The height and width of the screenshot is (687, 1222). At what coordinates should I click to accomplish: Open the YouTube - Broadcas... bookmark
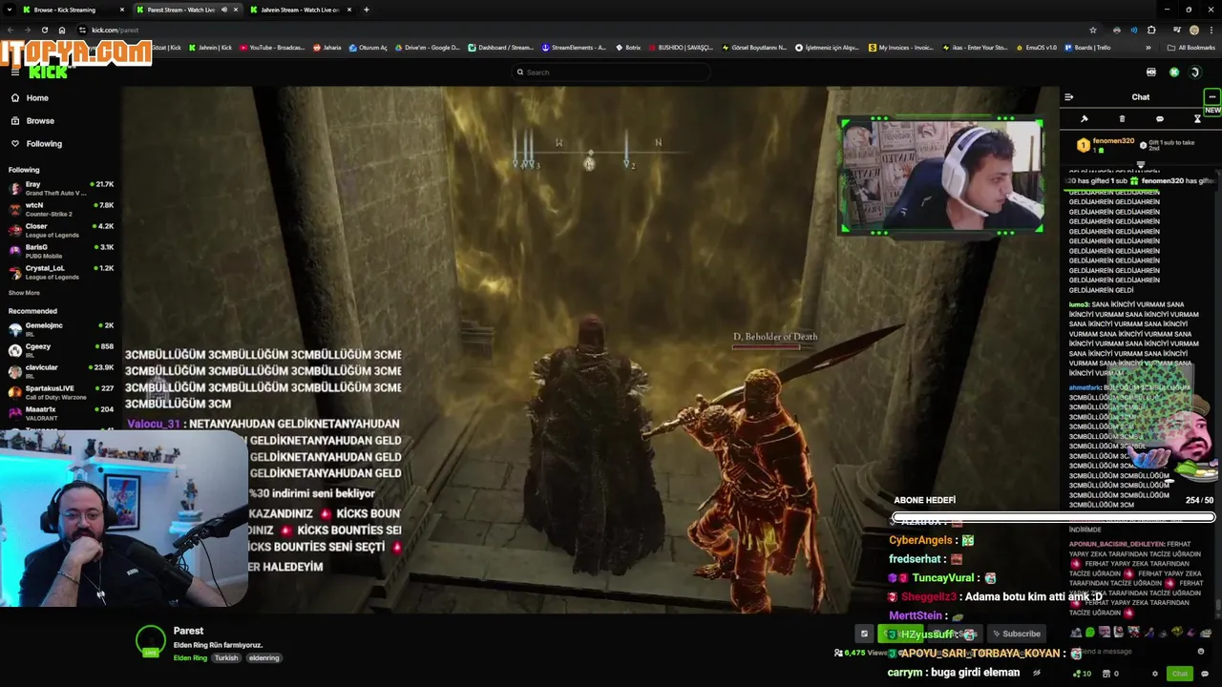(272, 48)
